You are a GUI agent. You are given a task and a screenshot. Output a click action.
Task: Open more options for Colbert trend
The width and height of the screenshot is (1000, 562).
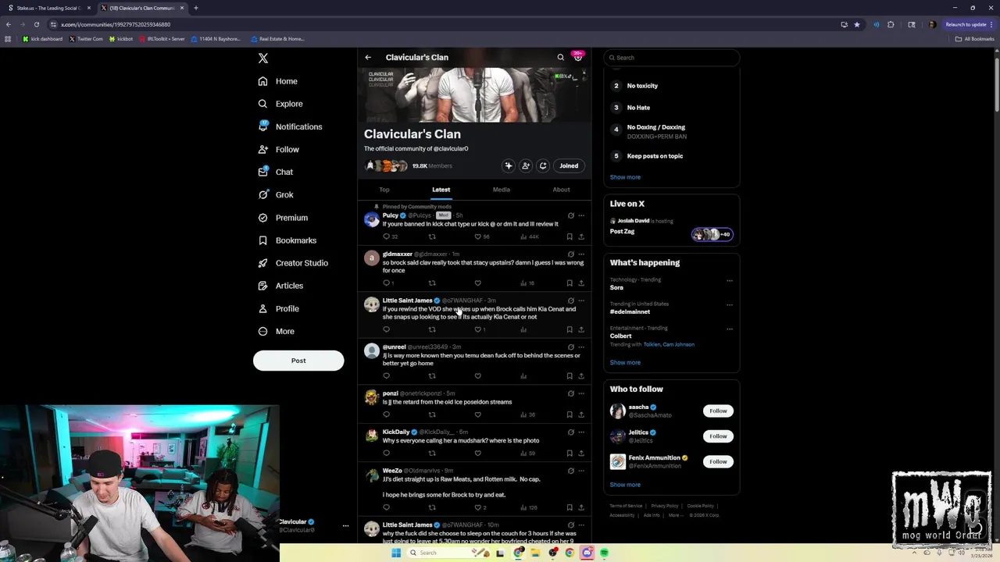pos(730,329)
